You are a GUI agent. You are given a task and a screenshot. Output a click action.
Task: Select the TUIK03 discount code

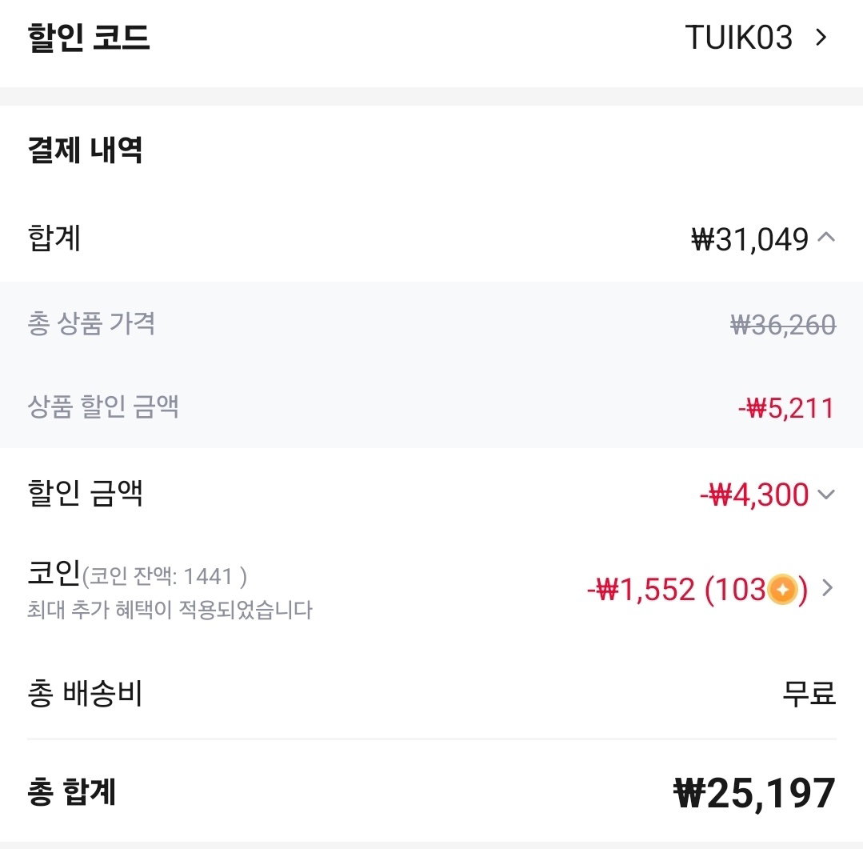738,38
